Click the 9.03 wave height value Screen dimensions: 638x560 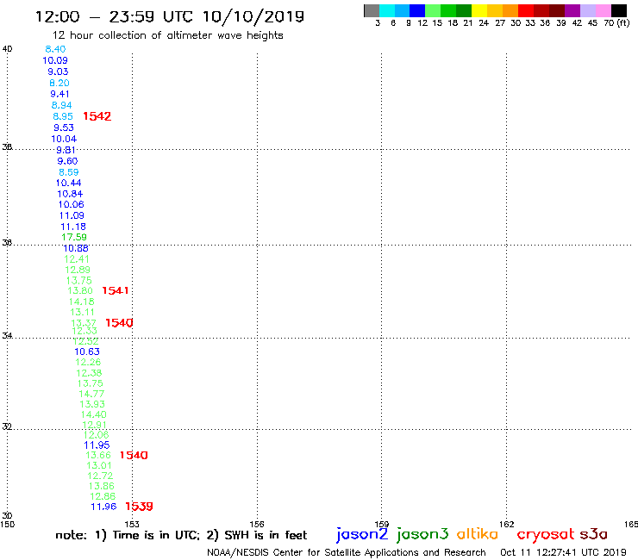click(x=58, y=72)
